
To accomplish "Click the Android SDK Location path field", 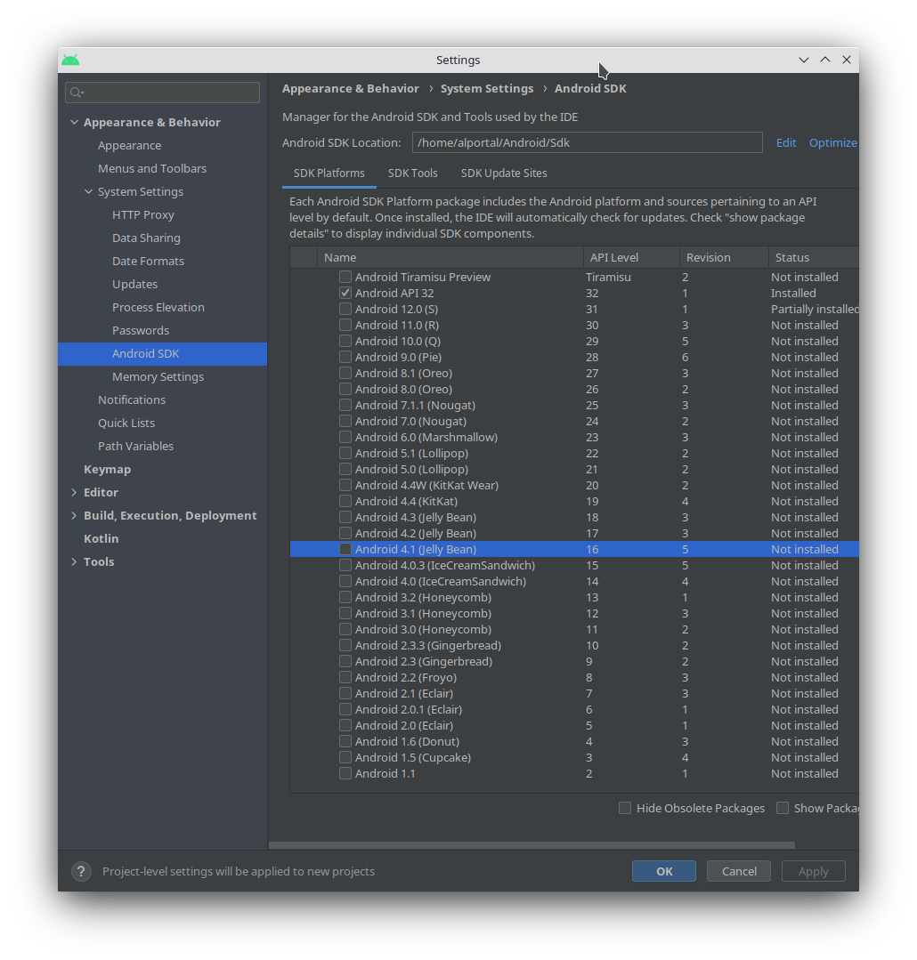I will [588, 142].
